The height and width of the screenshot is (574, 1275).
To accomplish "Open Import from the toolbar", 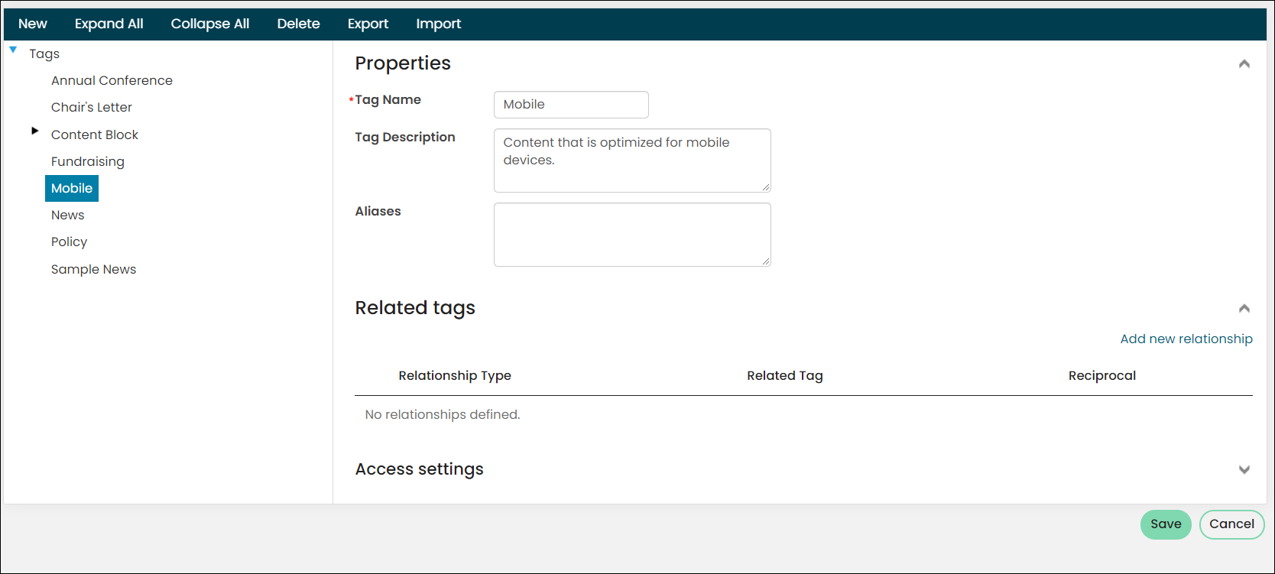I will (x=439, y=24).
